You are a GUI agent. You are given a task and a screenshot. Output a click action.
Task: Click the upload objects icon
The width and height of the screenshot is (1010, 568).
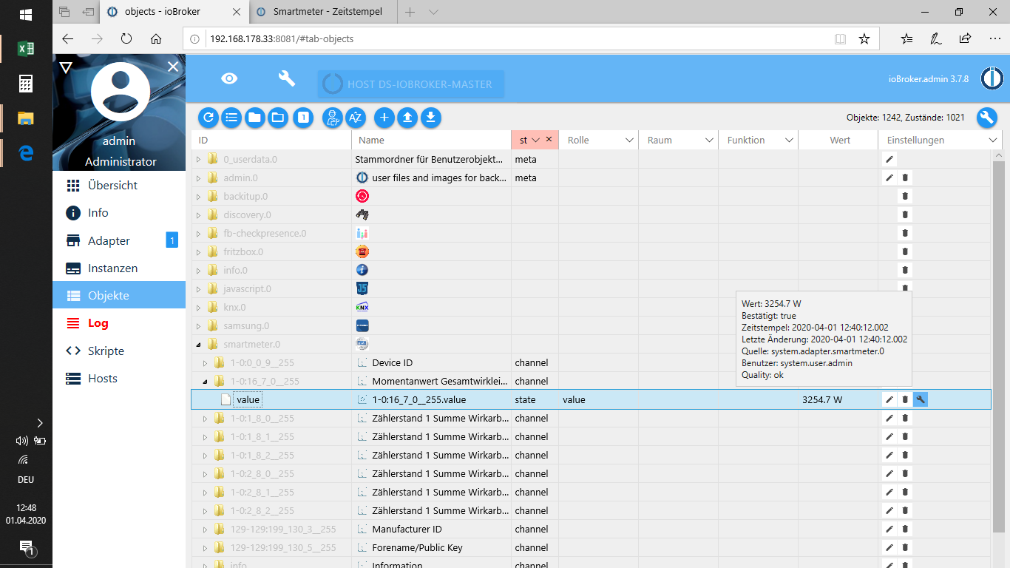tap(407, 117)
